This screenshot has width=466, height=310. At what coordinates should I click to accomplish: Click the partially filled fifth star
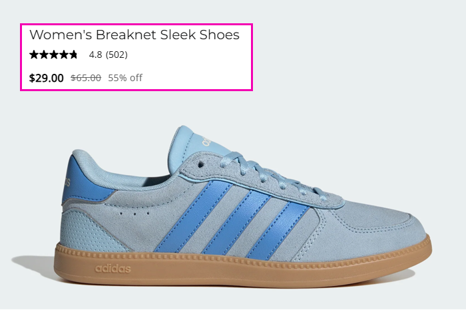point(73,55)
